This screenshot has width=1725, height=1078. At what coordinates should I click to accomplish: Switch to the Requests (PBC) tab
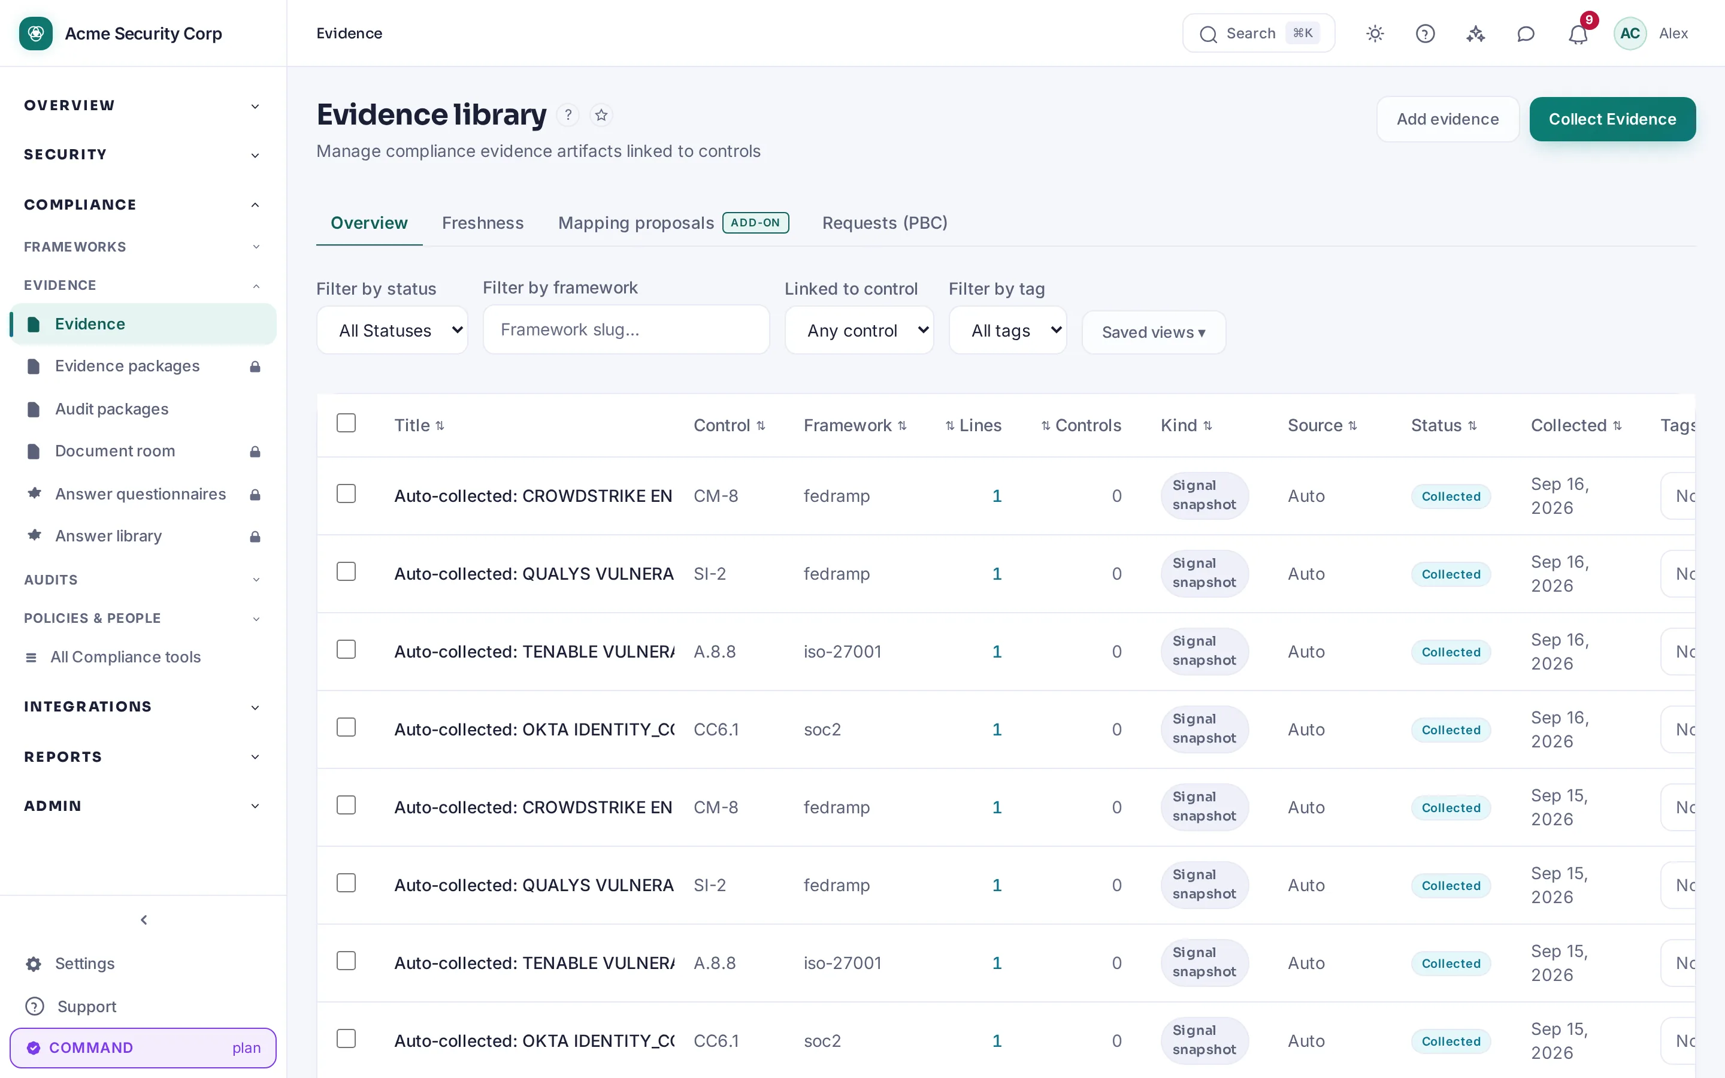pyautogui.click(x=885, y=223)
